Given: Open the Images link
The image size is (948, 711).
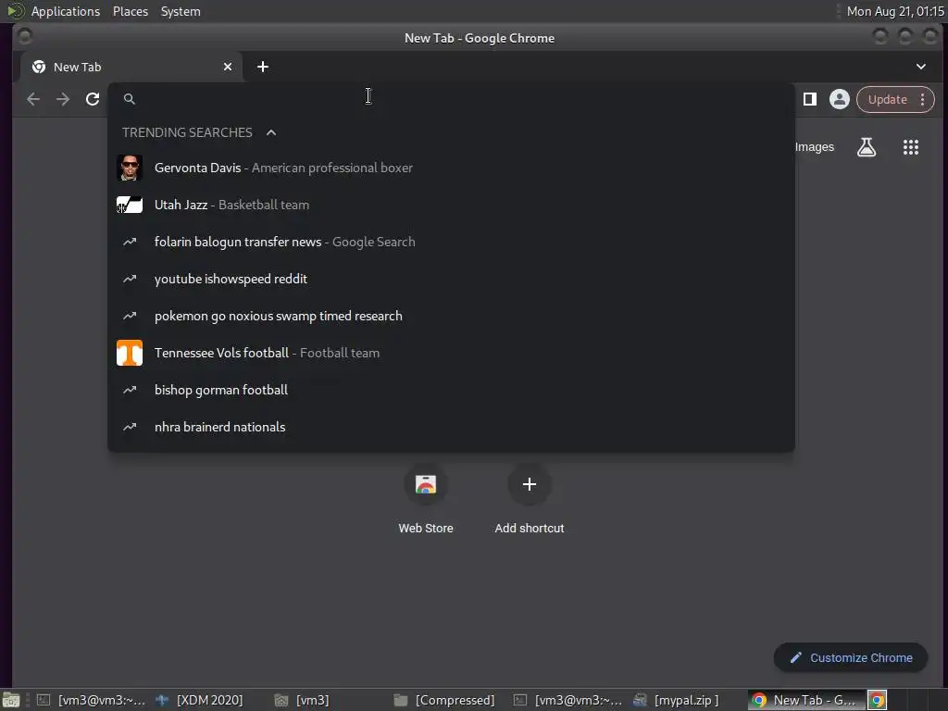Looking at the screenshot, I should (x=815, y=147).
